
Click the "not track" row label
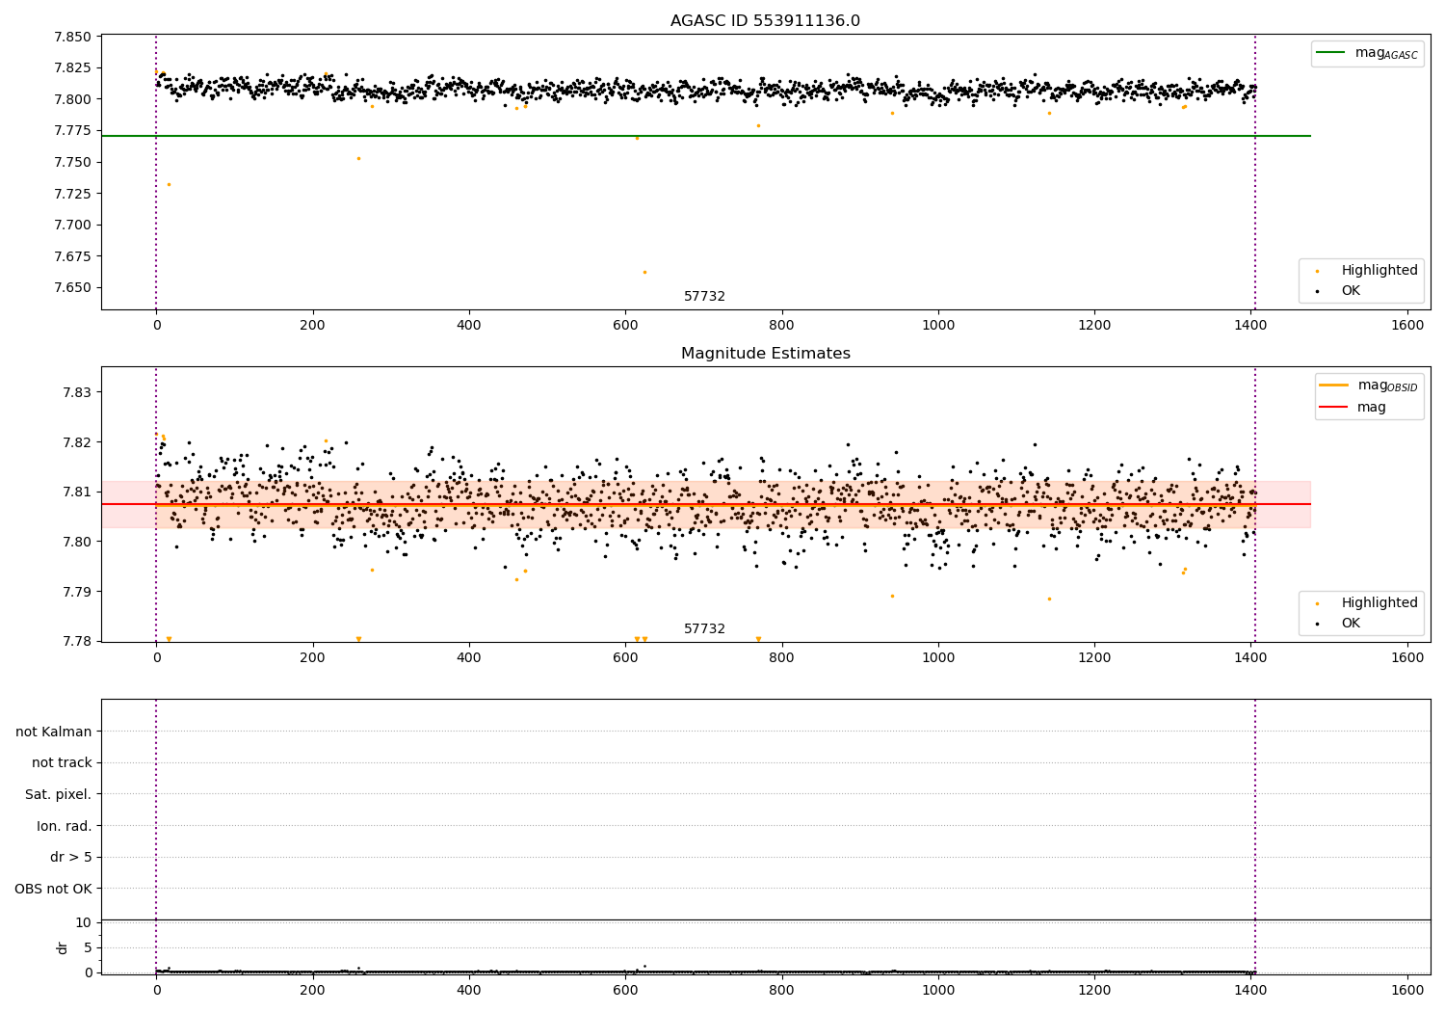pos(62,762)
